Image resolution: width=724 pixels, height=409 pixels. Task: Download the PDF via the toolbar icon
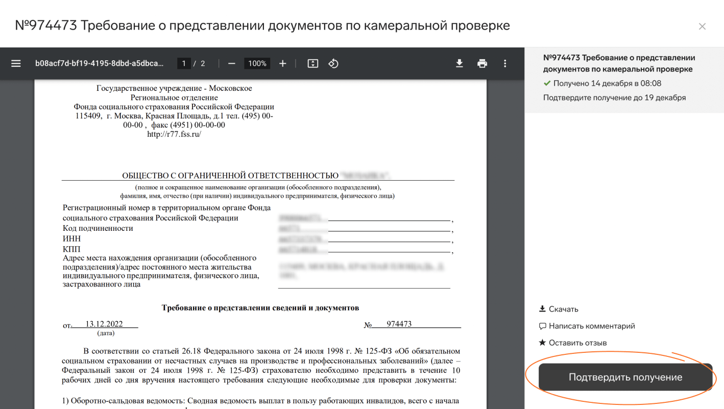[460, 63]
